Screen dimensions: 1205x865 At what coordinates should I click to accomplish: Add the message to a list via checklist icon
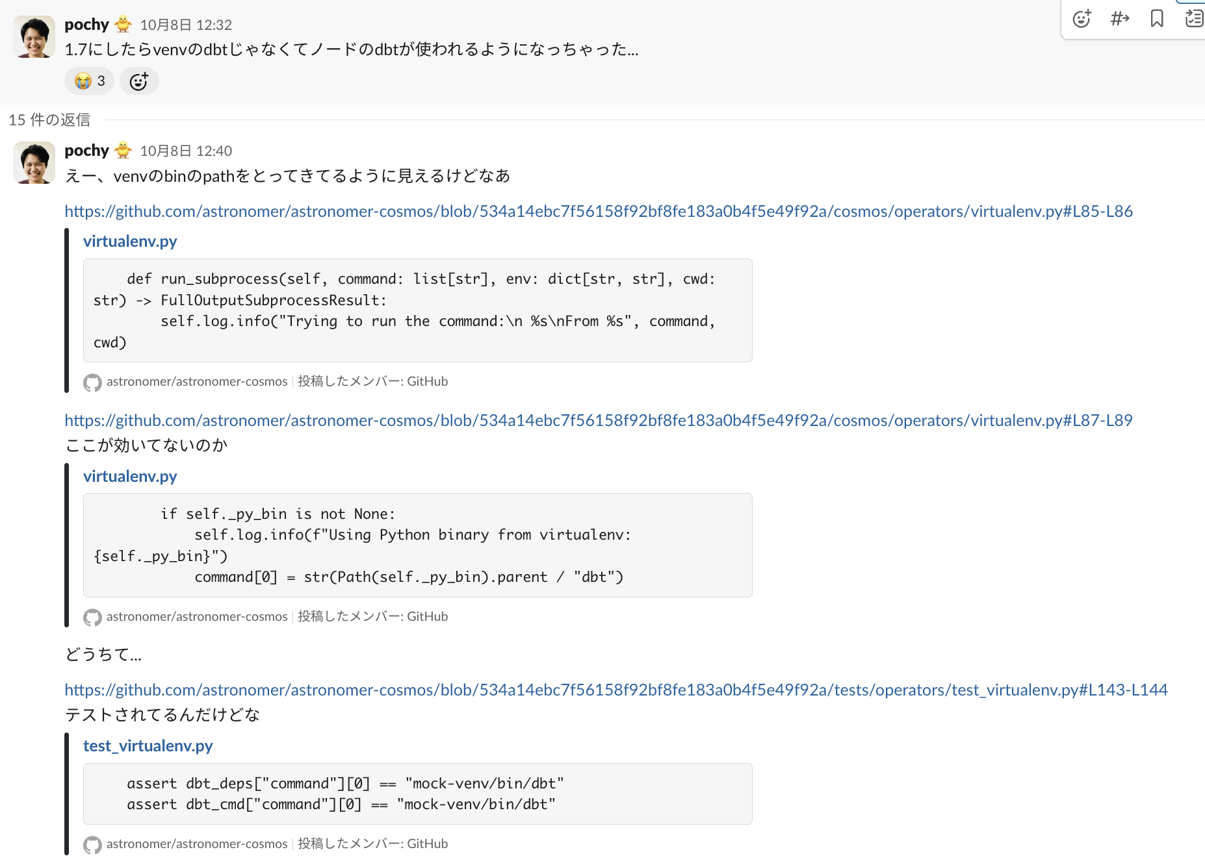(1194, 19)
